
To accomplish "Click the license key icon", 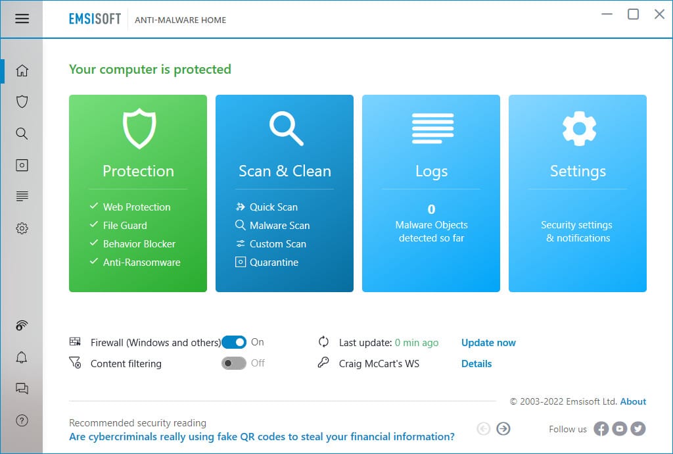I will click(x=323, y=363).
